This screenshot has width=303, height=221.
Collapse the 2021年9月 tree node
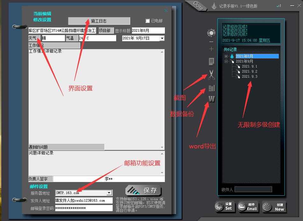(226, 61)
